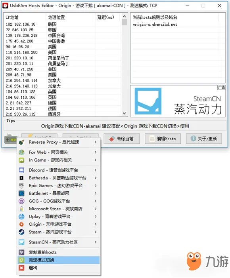Click the Reverse Proxy rocket icon
Screen dimensions: 230x278
21,142
